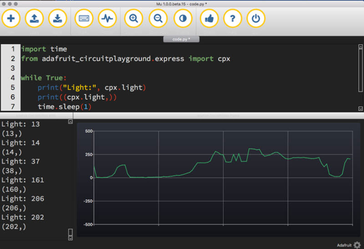Image resolution: width=364 pixels, height=249 pixels.
Task: Click the code editor scroll-up arrow
Action: coord(360,46)
